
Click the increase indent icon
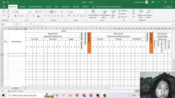[58, 16]
